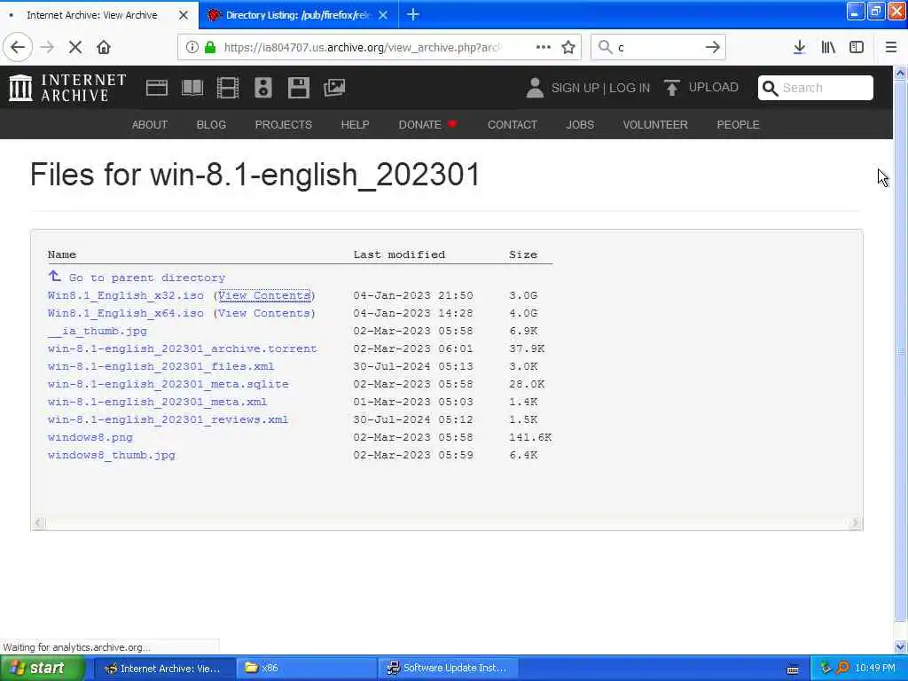This screenshot has height=681, width=908.
Task: Open the browser home page
Action: [104, 48]
